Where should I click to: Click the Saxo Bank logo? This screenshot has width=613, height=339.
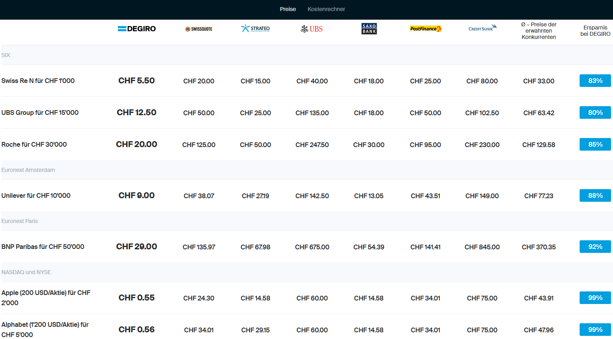[x=369, y=29]
